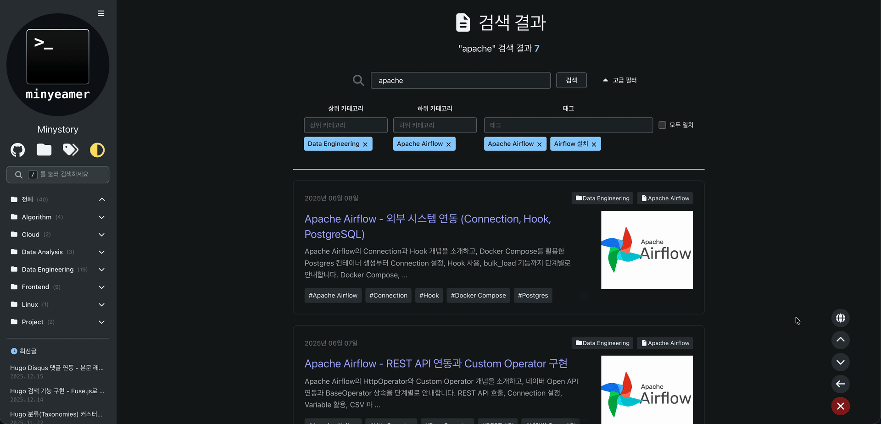Viewport: 881px width, 424px height.
Task: Open the Cloud category
Action: tap(31, 235)
